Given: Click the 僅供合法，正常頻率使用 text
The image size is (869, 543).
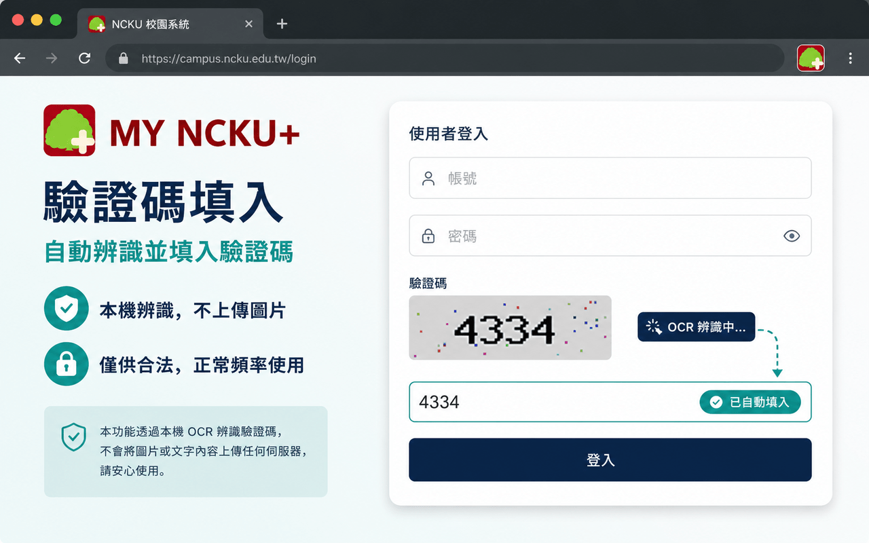Looking at the screenshot, I should pyautogui.click(x=202, y=365).
